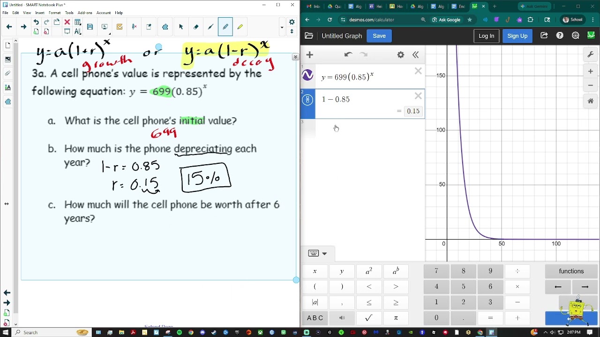Expand SMART Notebook toolbar overflow arrow
Screen dimensions: 600x337
pos(282,27)
